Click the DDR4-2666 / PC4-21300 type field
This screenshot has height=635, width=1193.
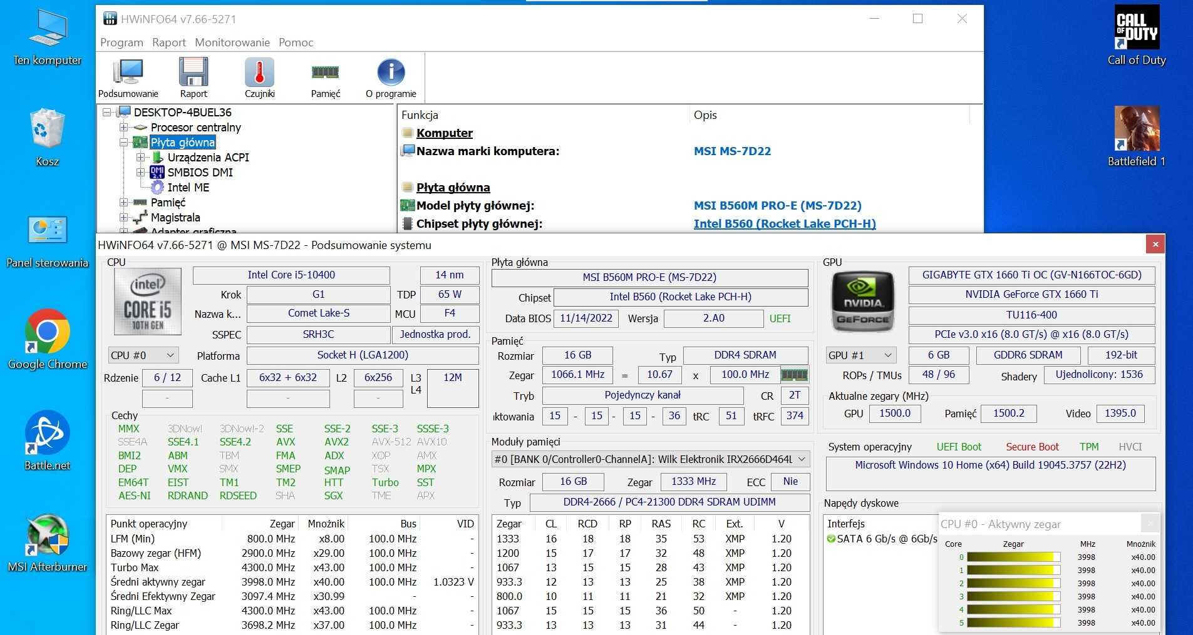coord(669,502)
